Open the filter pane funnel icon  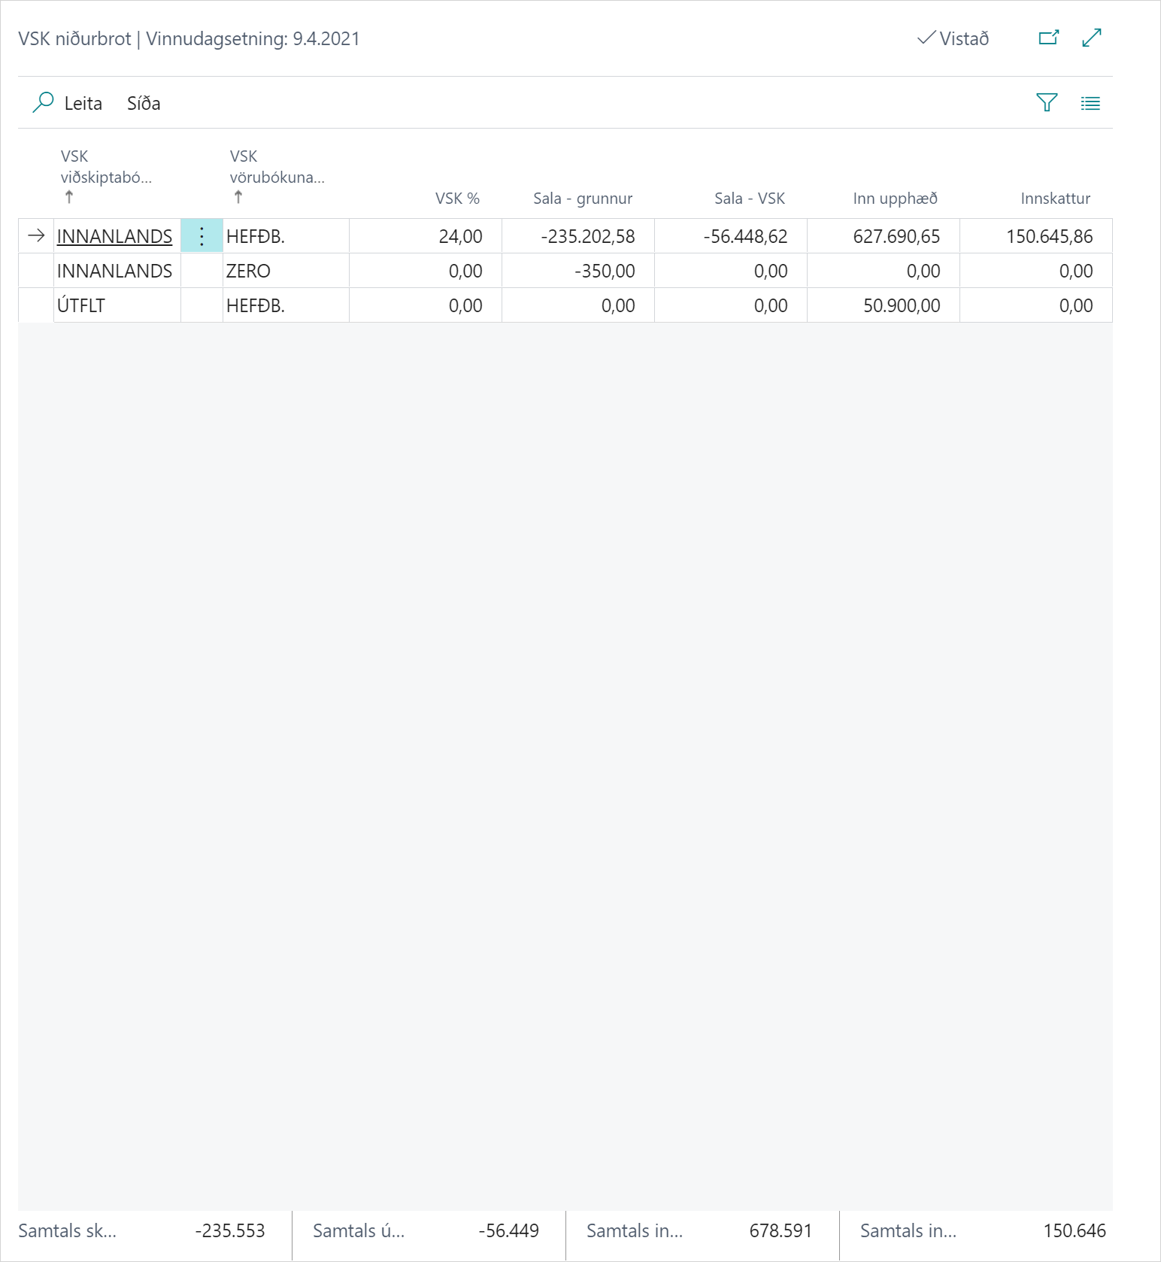1047,102
